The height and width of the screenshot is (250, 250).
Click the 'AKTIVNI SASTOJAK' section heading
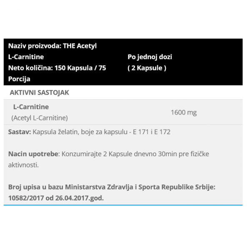tap(40, 92)
